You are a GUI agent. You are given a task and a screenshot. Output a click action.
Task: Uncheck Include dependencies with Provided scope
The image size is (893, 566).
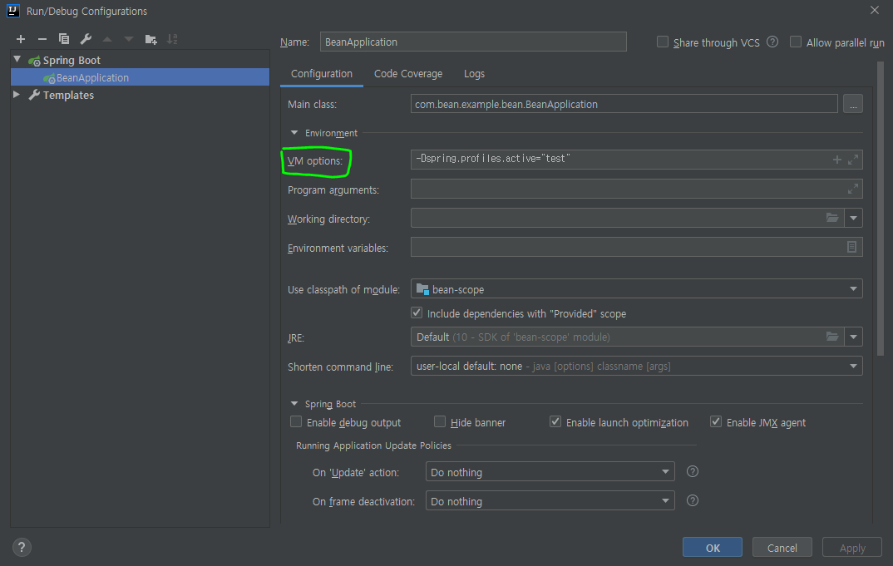tap(417, 313)
